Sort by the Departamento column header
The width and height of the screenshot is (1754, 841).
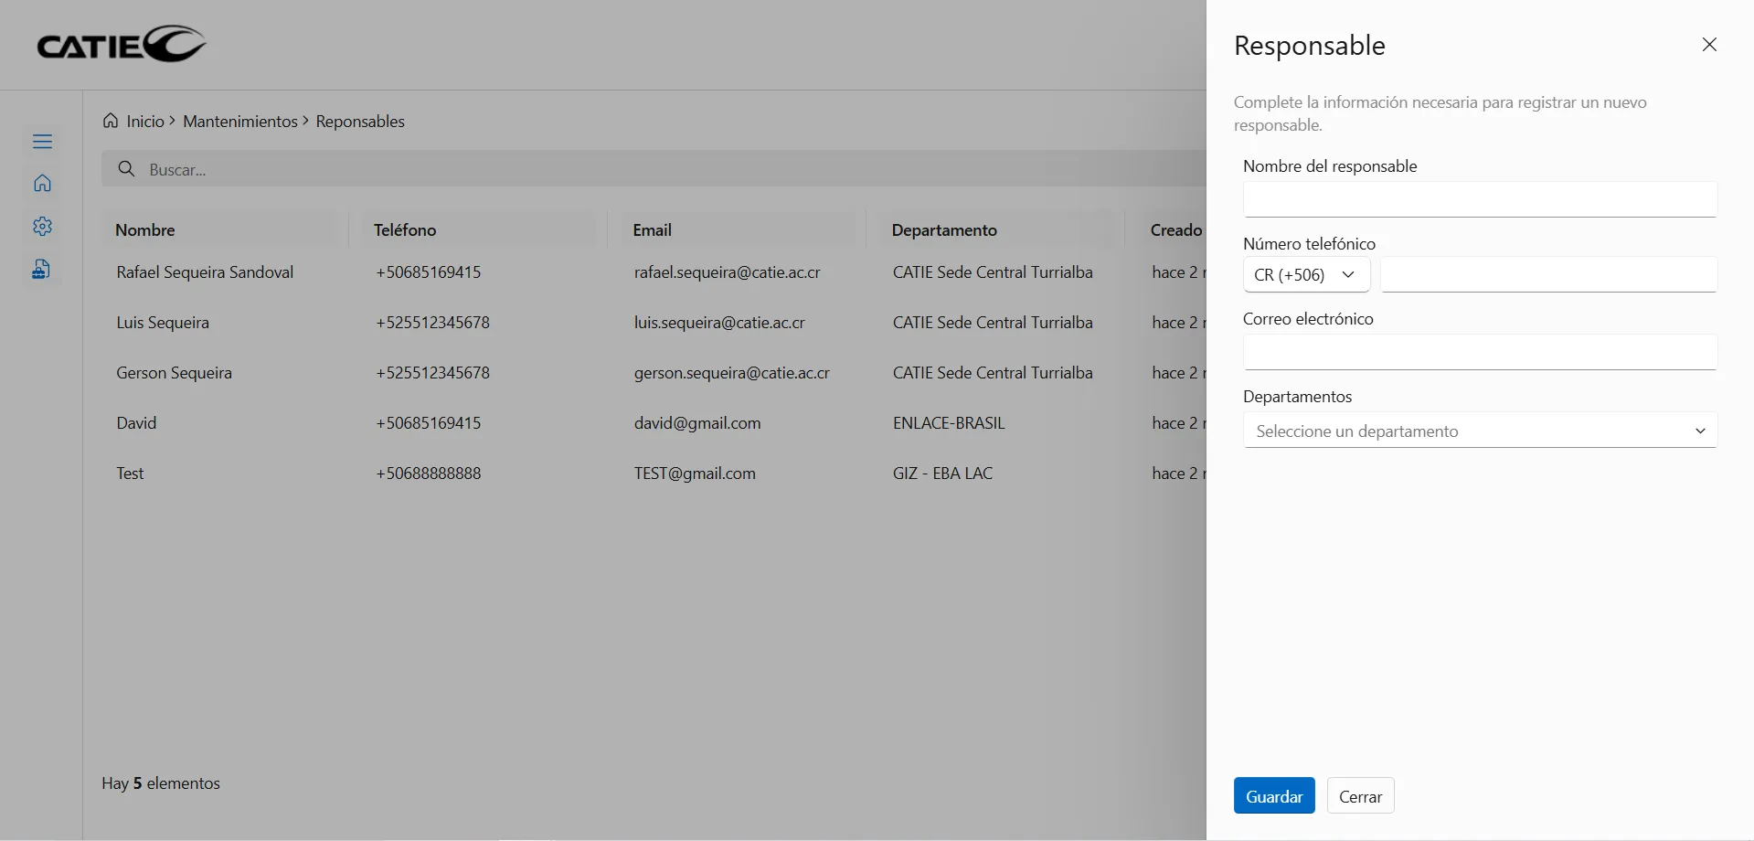click(944, 230)
